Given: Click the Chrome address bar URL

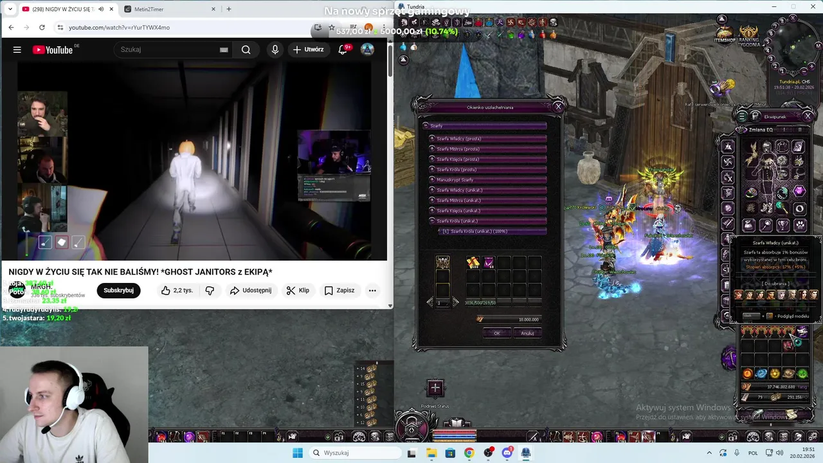Looking at the screenshot, I should pos(120,28).
